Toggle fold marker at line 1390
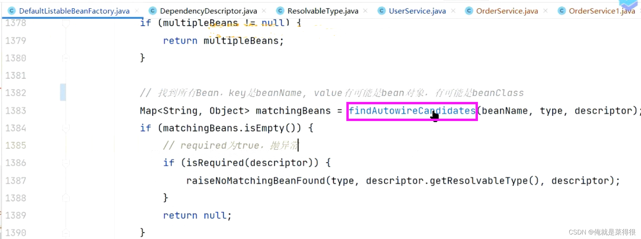 (66, 233)
